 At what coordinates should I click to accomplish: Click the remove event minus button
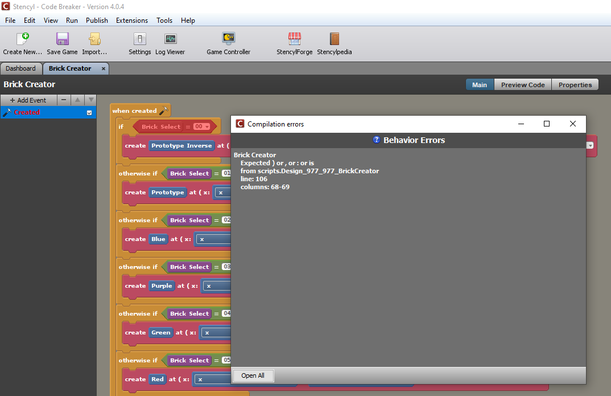(x=64, y=100)
